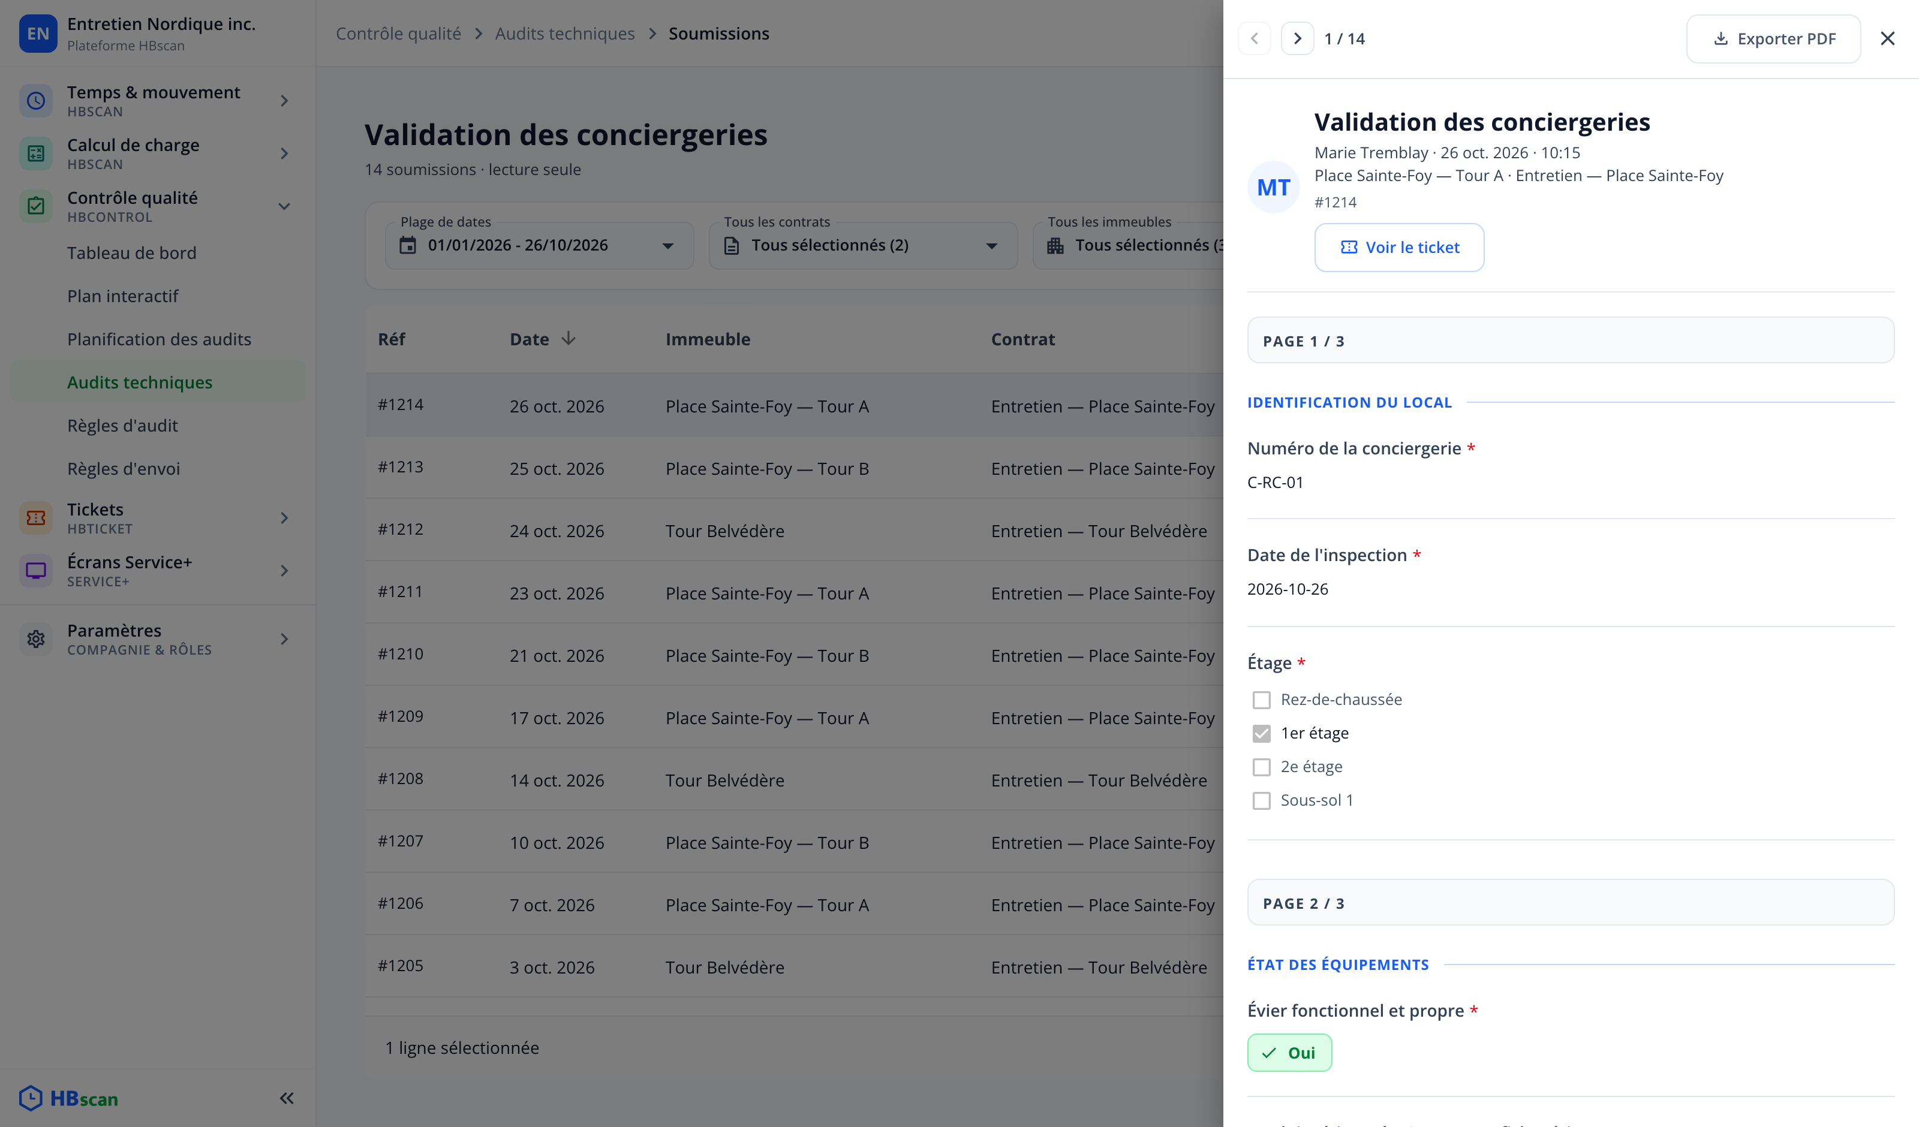1919x1127 pixels.
Task: Click the Paramètres gear icon
Action: tap(36, 639)
